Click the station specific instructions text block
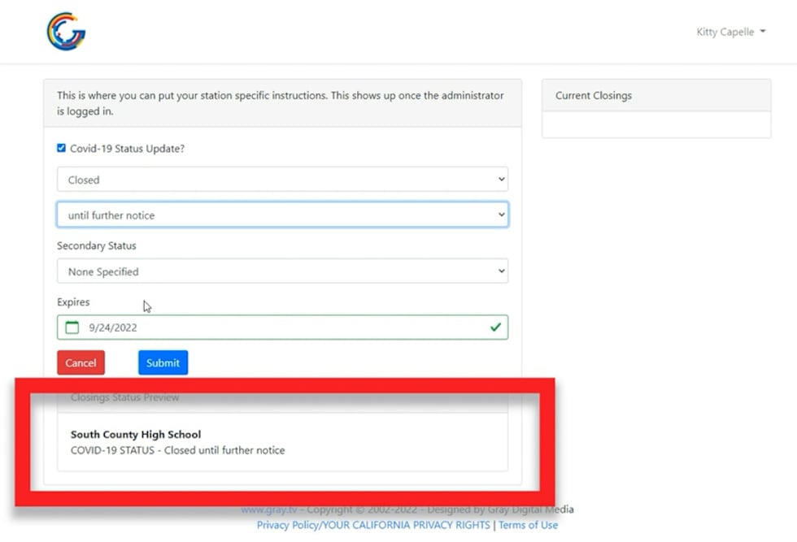 (x=281, y=103)
